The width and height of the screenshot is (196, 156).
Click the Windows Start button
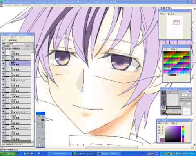pos(8,154)
